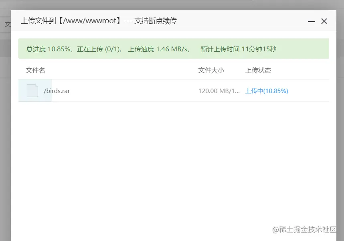Click the green total progress banner

174,49
